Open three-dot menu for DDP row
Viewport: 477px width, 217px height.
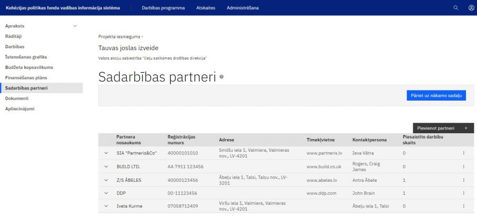tap(463, 193)
